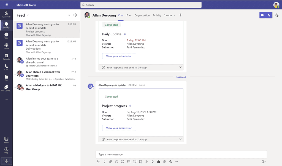Open the GIF picker
282x166 pixels.
(x=129, y=162)
